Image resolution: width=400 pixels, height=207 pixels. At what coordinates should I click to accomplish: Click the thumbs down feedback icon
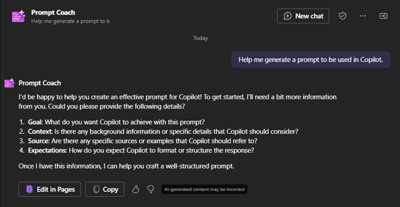point(151,189)
